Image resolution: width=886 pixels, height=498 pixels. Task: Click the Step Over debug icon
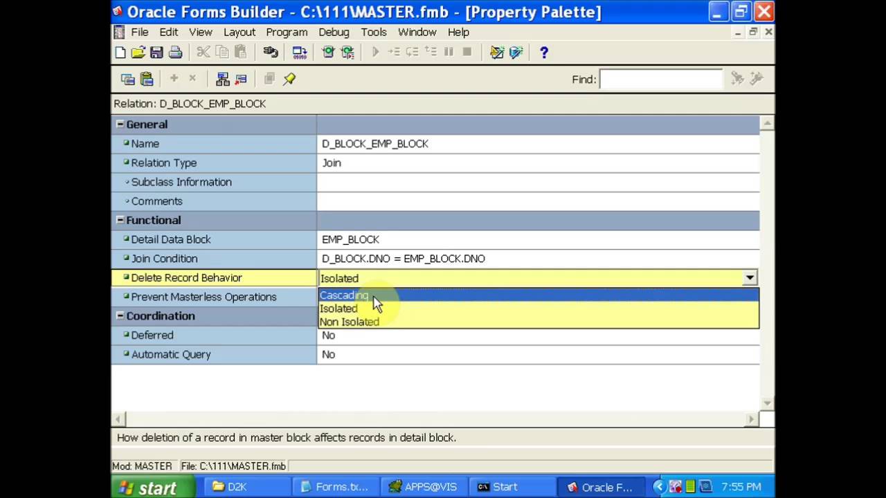(412, 53)
